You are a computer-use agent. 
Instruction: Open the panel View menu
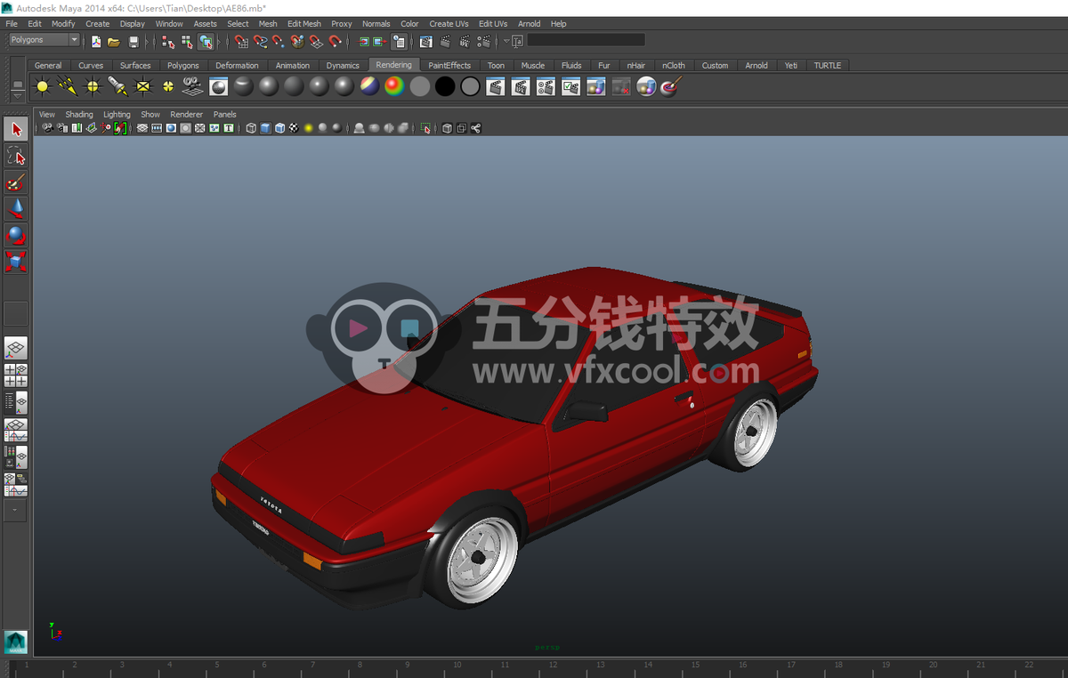47,114
